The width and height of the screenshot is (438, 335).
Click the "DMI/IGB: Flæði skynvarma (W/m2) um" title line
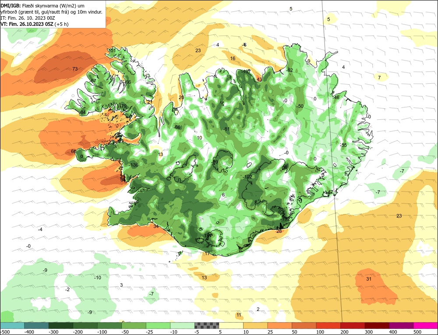pyautogui.click(x=42, y=6)
